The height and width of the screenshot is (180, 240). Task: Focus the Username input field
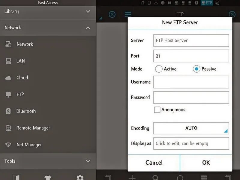coord(191,82)
